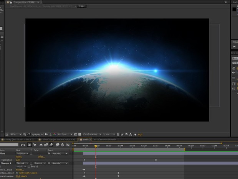The height and width of the screenshot is (179, 238).
Task: Toggle the fast previews icon
Action: pyautogui.click(x=122, y=135)
